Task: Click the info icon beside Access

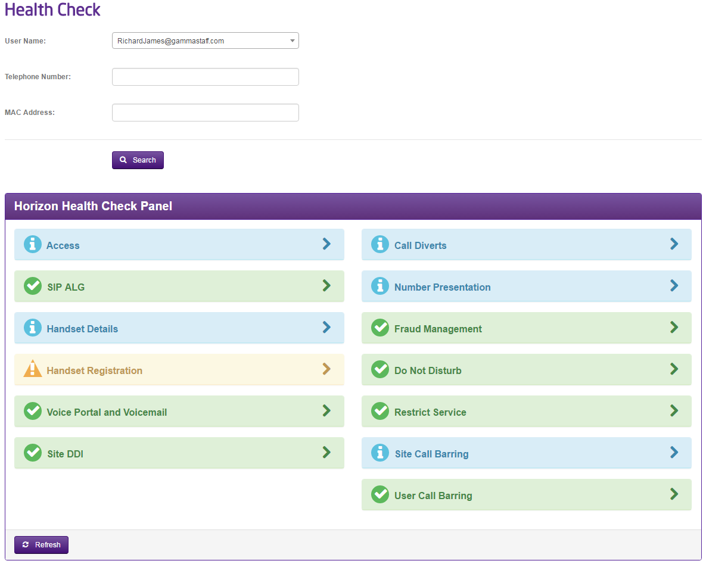Action: [x=32, y=244]
